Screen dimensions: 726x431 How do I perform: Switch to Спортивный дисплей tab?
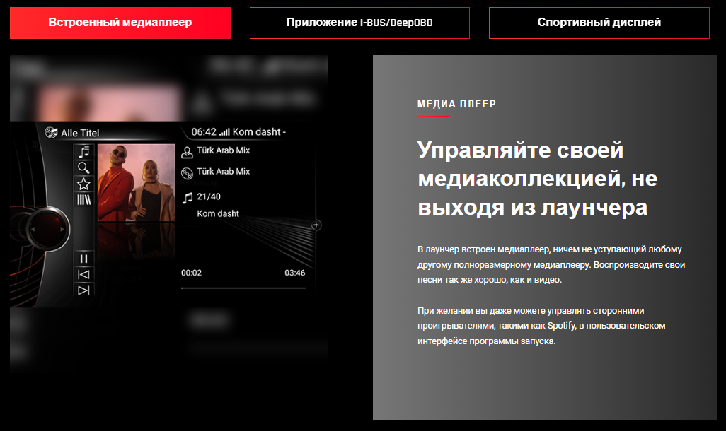coord(599,23)
